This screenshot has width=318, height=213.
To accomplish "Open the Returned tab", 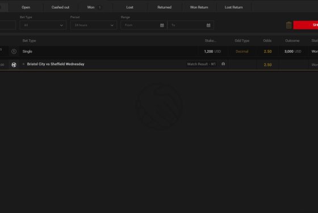I will [164, 7].
